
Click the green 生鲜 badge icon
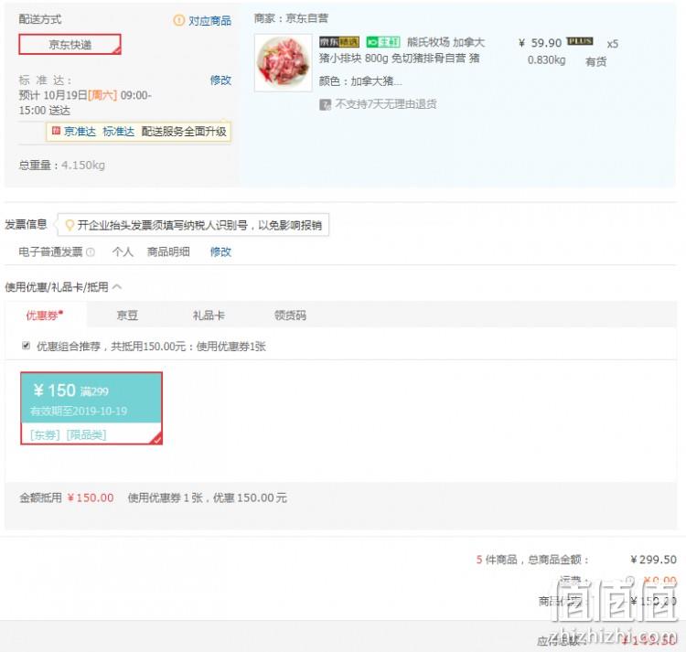point(383,42)
